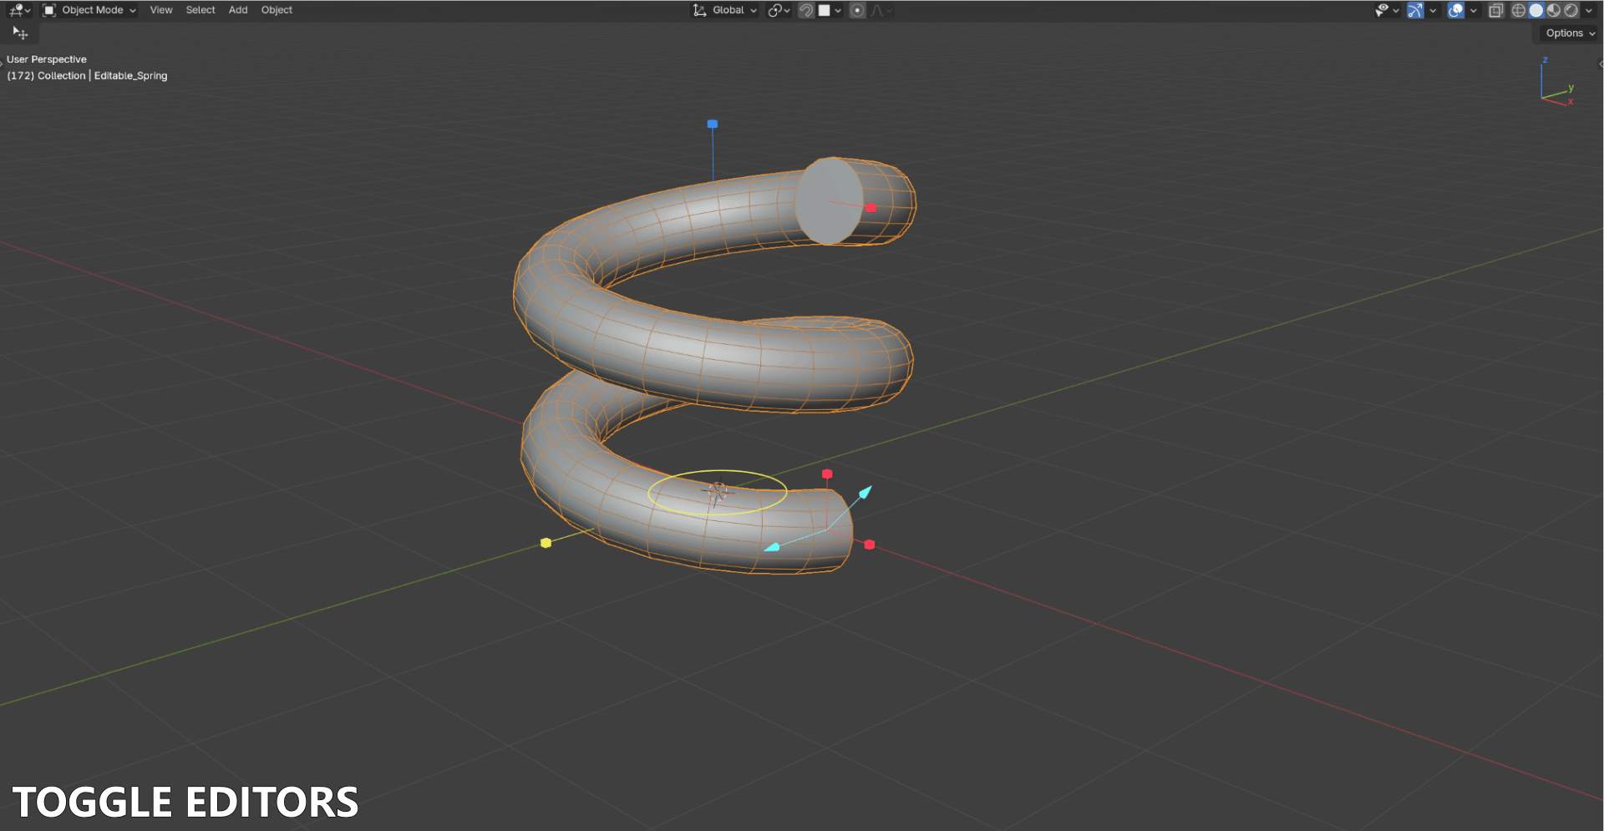The image size is (1604, 831).
Task: Click the lower cyan arrow handle on the bottom coil
Action: (x=773, y=547)
